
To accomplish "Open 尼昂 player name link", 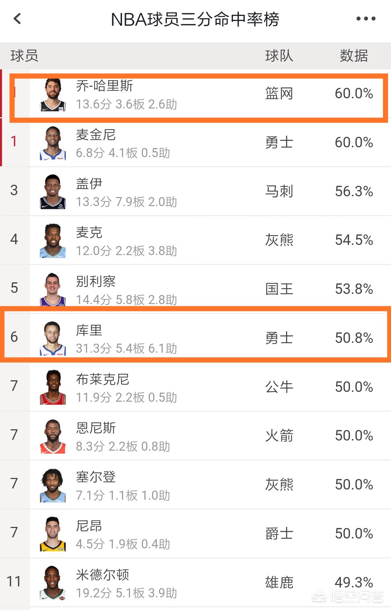I will tap(89, 526).
